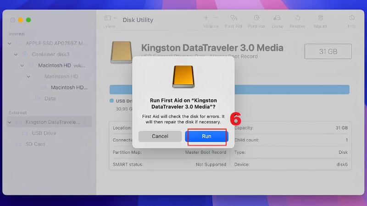Eject the SD Card volume

pos(86,144)
